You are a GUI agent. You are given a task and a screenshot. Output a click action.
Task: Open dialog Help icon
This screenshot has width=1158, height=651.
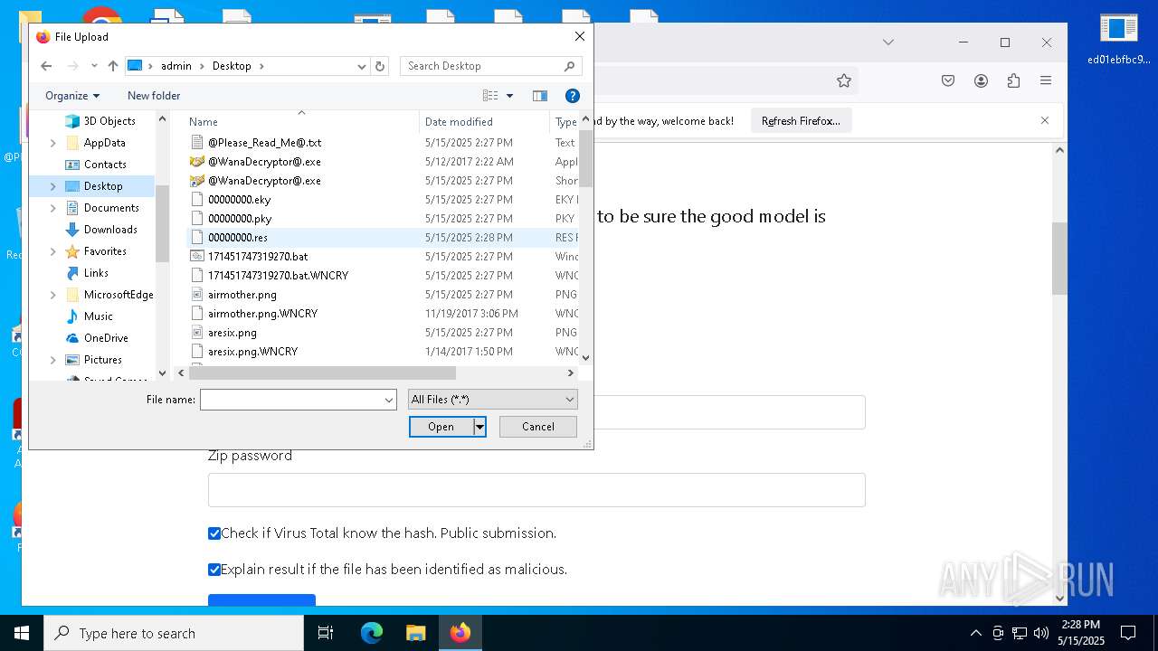[x=572, y=96]
